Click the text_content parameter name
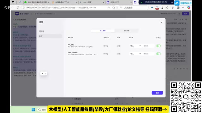Viewport: 202px width, 113px height. (x=73, y=52)
